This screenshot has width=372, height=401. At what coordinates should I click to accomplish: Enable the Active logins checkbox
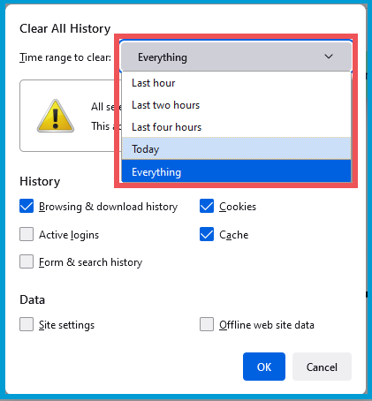[x=27, y=234]
